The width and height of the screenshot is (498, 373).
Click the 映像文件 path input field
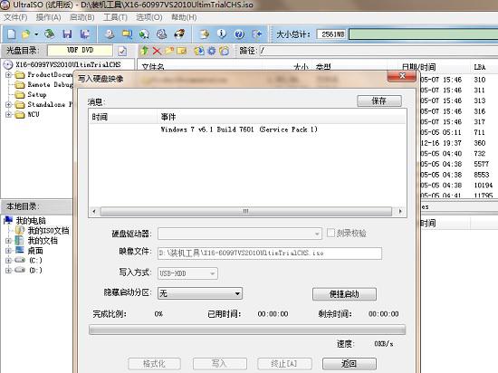[x=270, y=253]
